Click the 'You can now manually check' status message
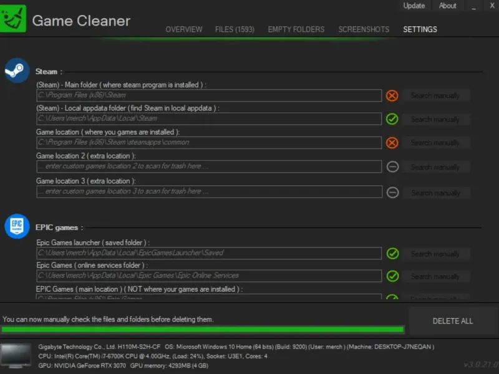Viewport: 499px width, 374px height. [x=108, y=319]
